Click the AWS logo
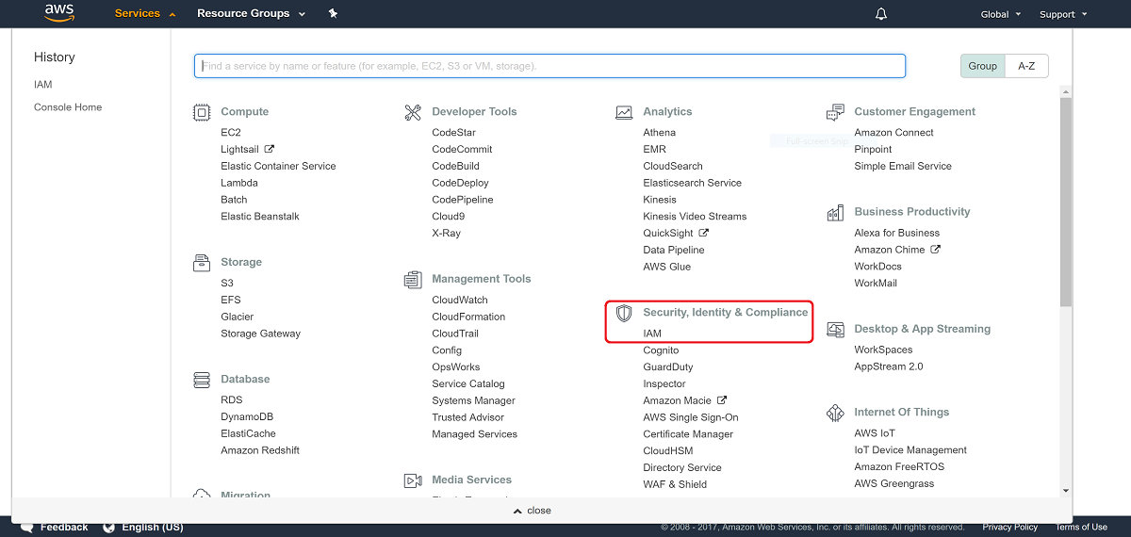Viewport: 1131px width, 537px height. [60, 13]
